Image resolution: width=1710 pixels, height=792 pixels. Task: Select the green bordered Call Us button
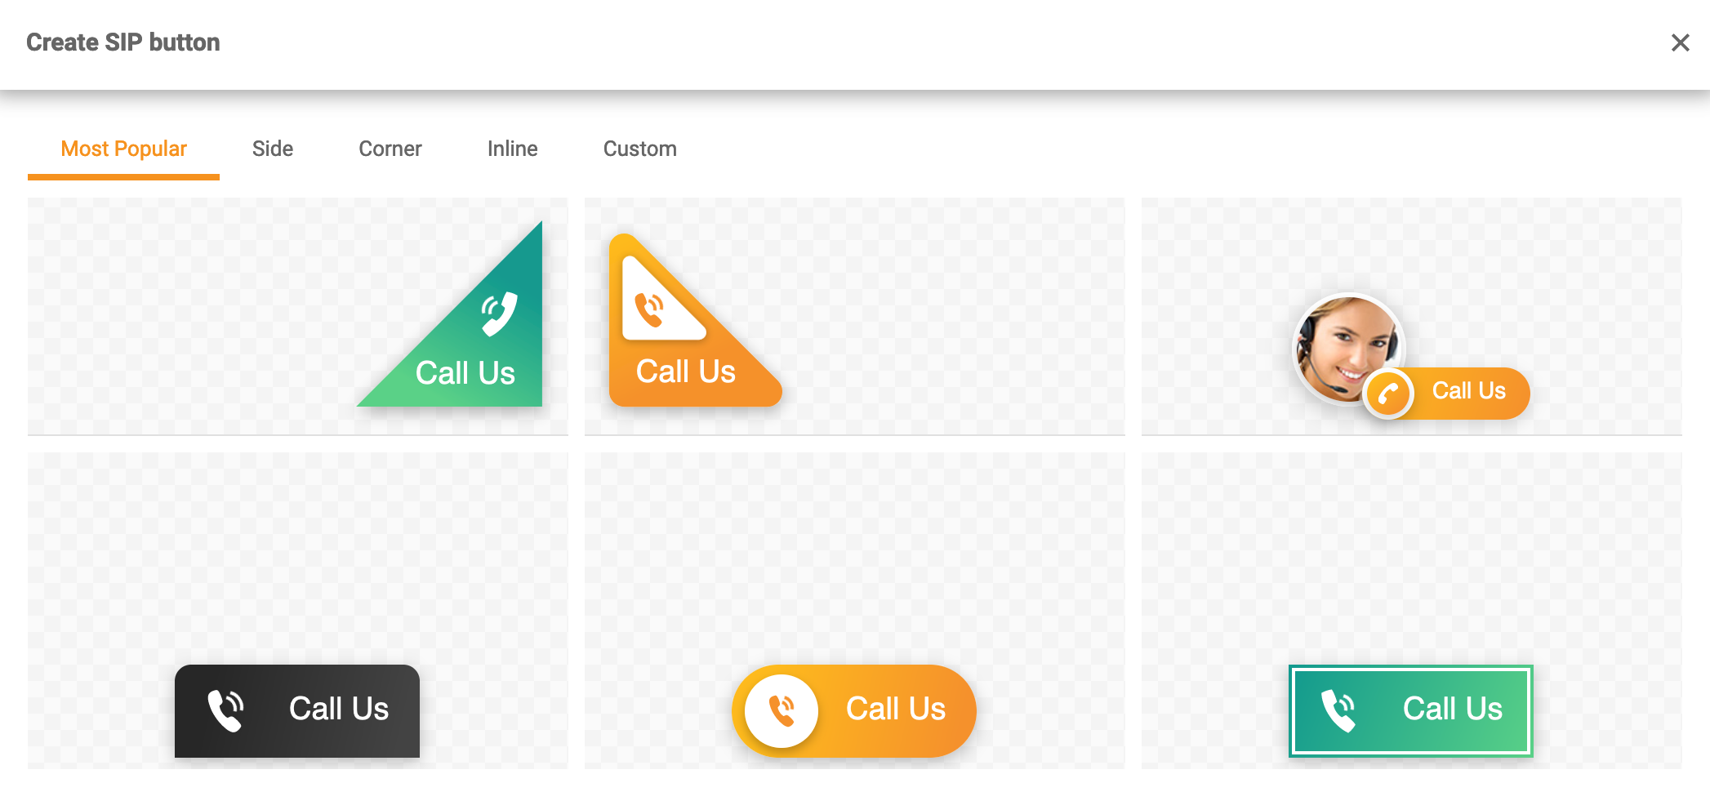[1410, 710]
